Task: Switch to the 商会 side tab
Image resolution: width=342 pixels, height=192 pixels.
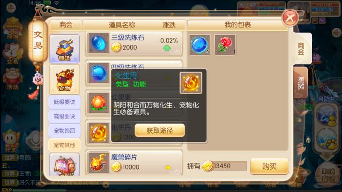Action: click(301, 49)
